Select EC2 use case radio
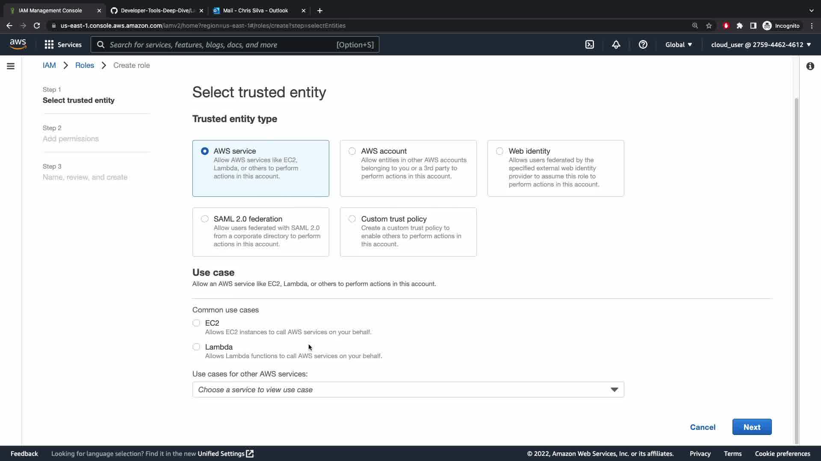 click(x=196, y=323)
